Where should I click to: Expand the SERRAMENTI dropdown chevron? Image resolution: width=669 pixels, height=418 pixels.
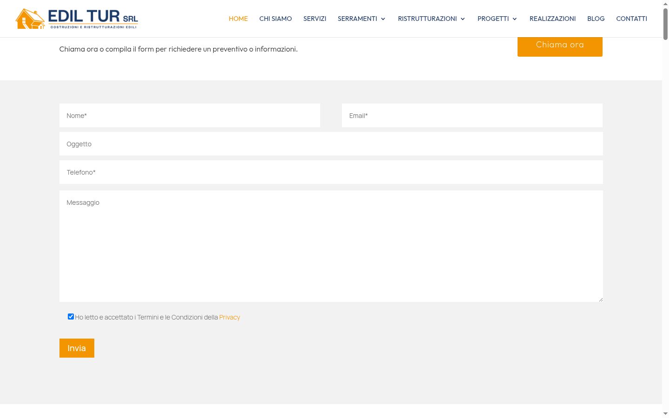(383, 19)
